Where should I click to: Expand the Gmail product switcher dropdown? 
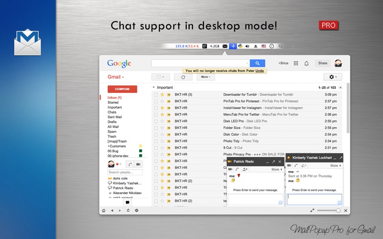click(116, 77)
